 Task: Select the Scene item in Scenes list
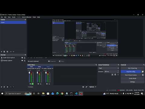click(13, 22)
